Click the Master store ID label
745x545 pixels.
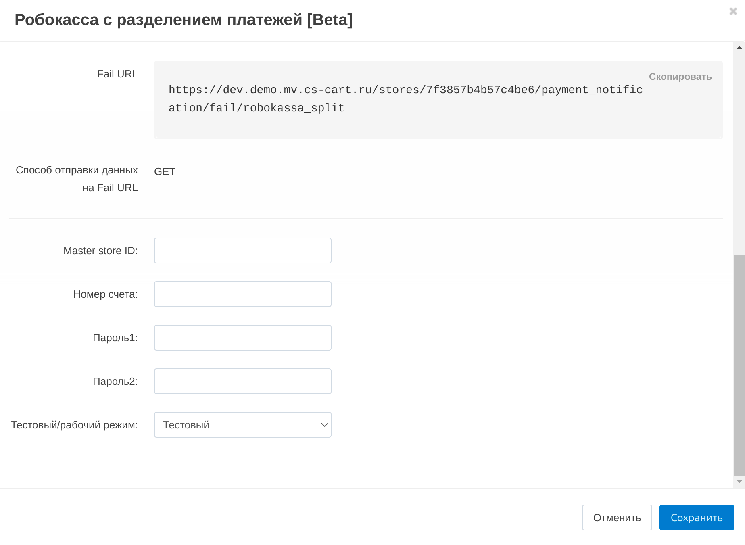100,251
